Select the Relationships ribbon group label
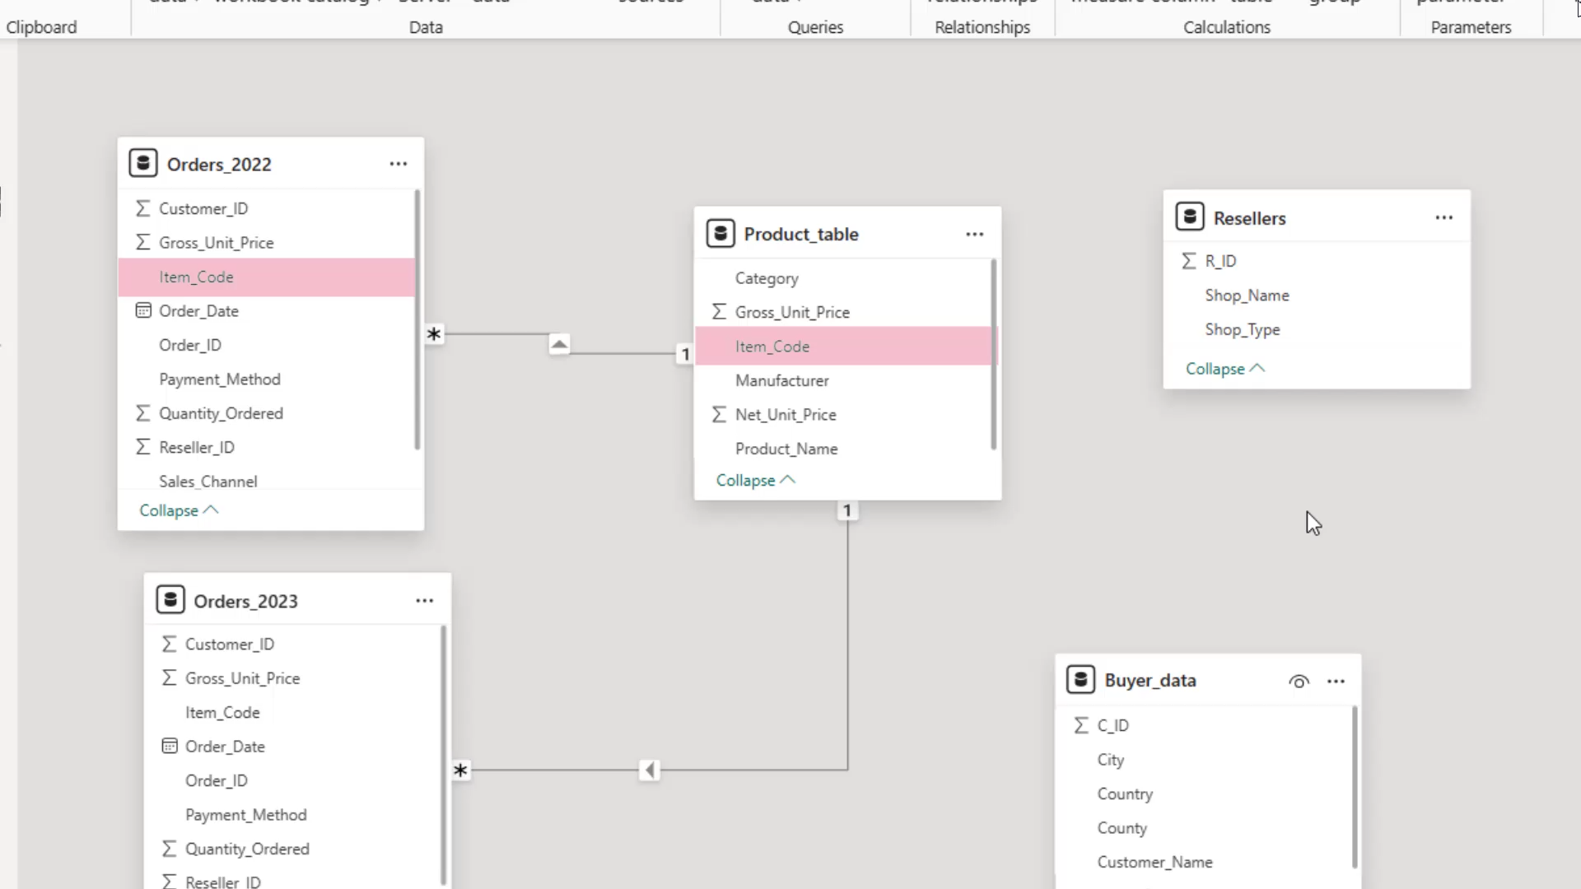 [982, 27]
